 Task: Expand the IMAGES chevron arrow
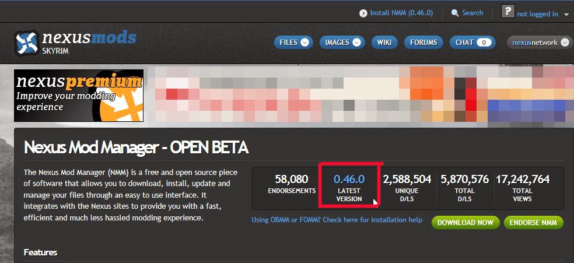point(356,43)
